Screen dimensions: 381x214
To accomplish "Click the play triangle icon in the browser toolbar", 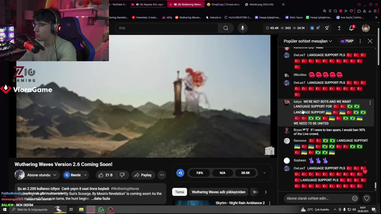I will tap(346, 11).
